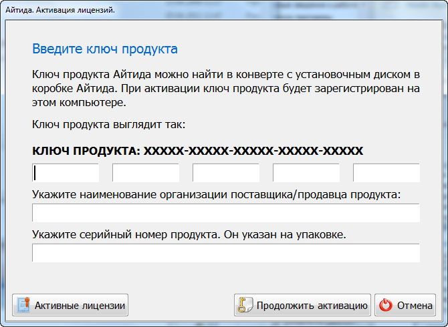This screenshot has width=448, height=327.
Task: Focus the first product key segment field
Action: (66, 172)
